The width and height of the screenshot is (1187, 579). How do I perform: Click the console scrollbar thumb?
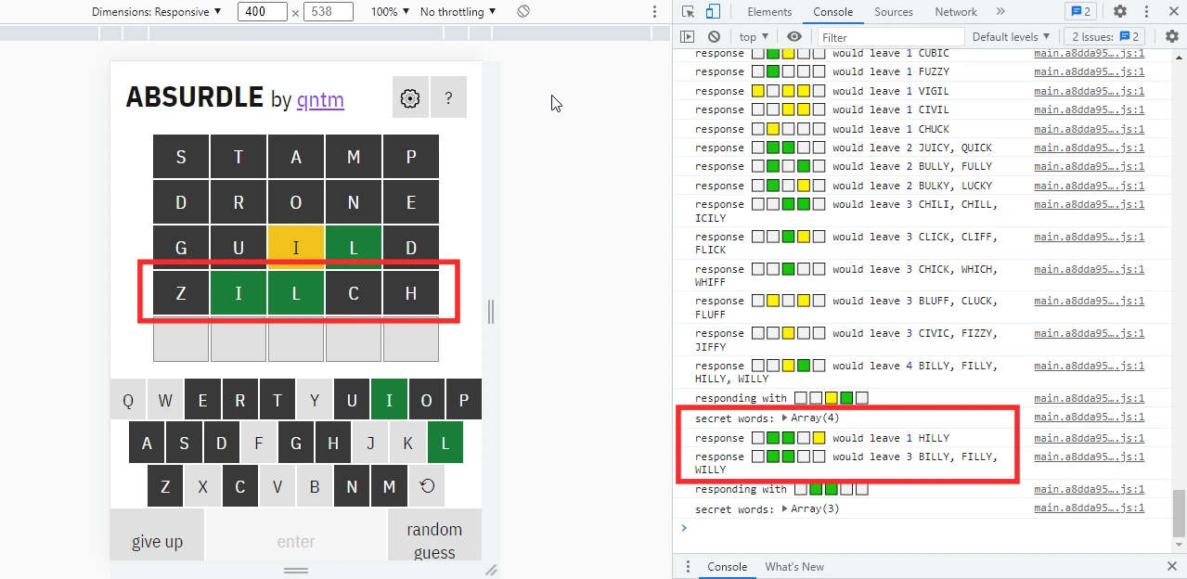click(1179, 513)
